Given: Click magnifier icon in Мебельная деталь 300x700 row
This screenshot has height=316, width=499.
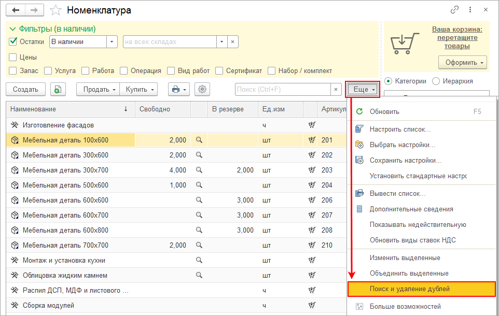Looking at the screenshot, I should pos(199,170).
